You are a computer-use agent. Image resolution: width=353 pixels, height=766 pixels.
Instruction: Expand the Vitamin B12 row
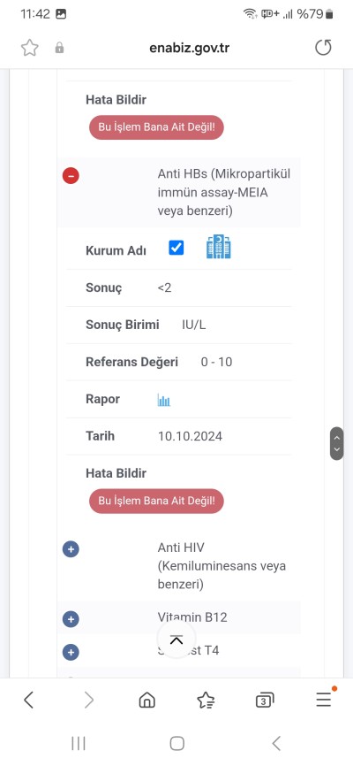click(x=71, y=619)
